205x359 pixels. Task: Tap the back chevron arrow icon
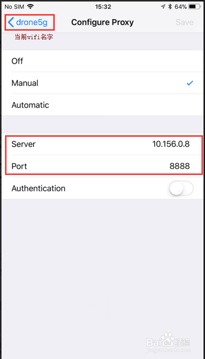point(11,22)
